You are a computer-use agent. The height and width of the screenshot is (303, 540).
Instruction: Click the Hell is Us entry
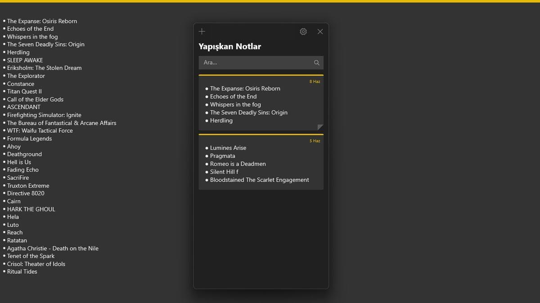coord(19,162)
